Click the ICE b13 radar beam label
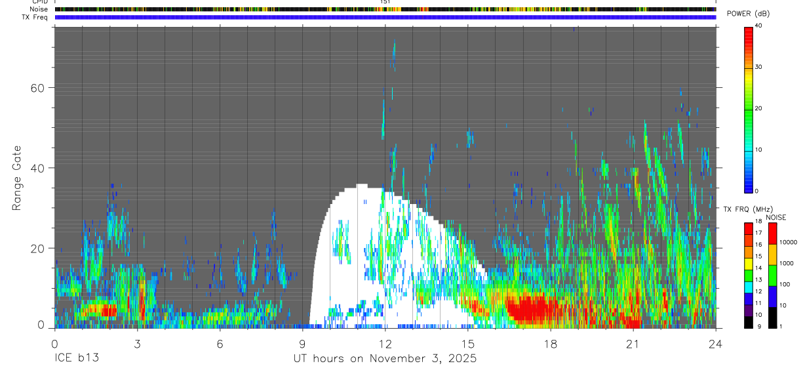Viewport: 805px width, 372px height. [x=77, y=359]
